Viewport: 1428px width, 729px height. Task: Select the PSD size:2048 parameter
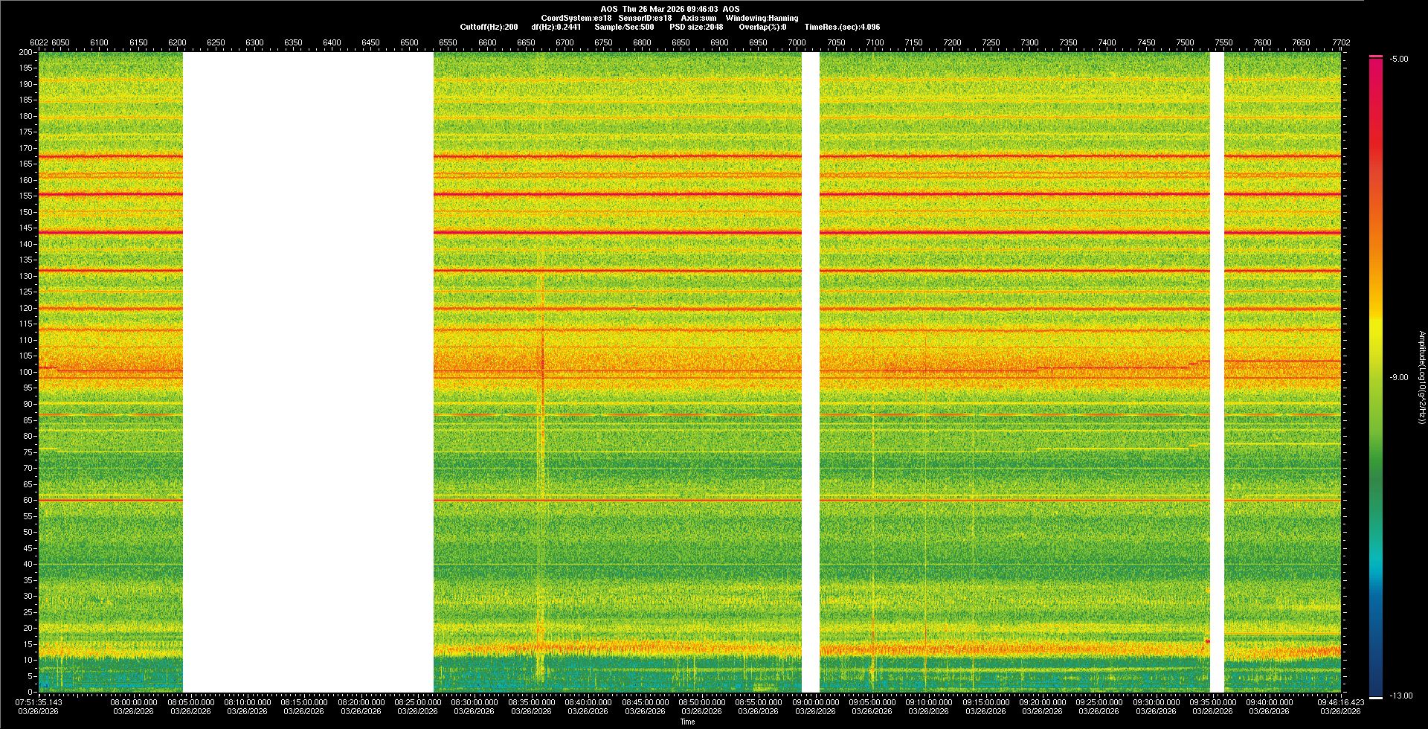click(x=695, y=27)
